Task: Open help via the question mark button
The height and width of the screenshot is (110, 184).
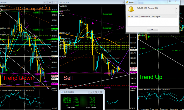Action: click(170, 1)
